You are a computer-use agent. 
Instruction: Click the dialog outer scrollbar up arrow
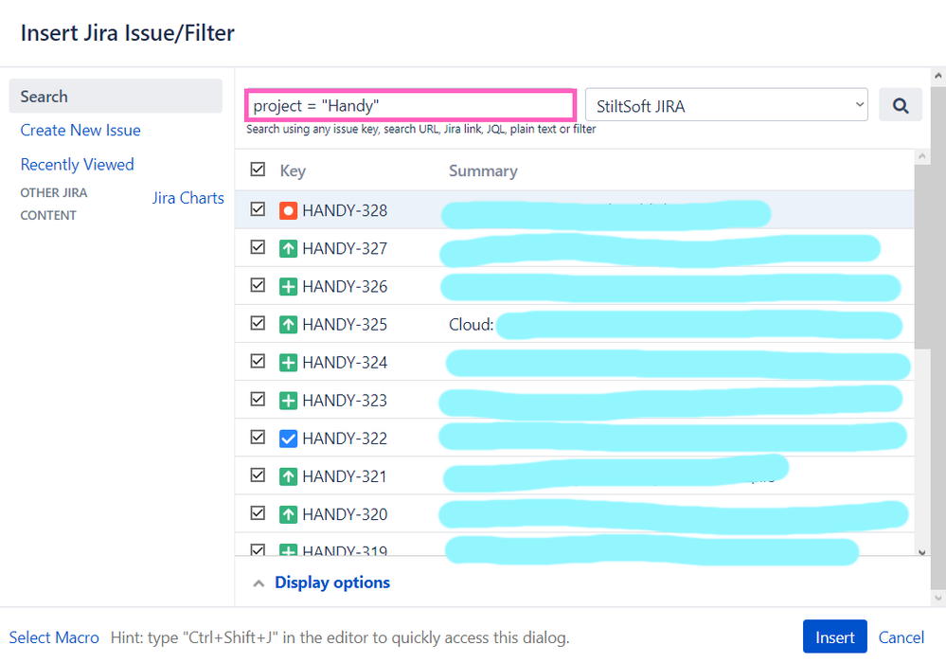coord(938,77)
